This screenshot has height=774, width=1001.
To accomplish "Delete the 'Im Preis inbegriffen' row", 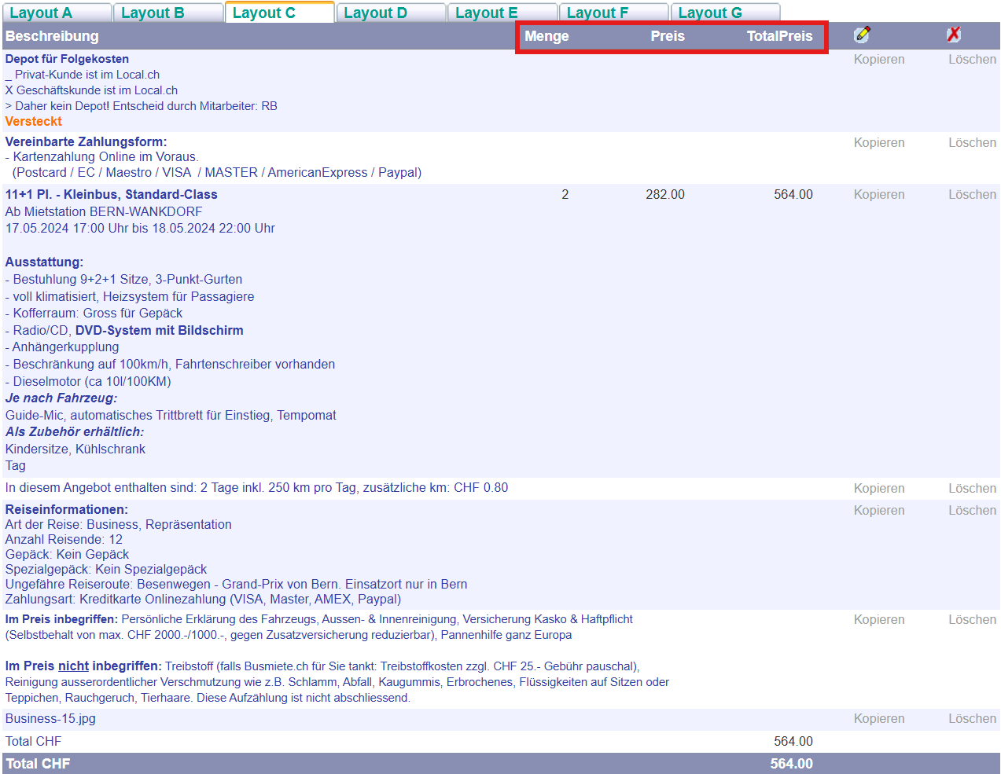I will click(x=972, y=620).
